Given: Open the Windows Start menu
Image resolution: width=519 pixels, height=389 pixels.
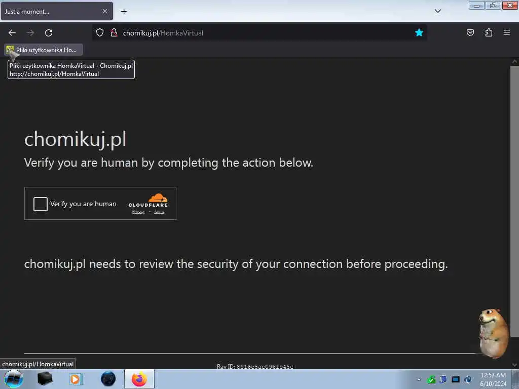Looking at the screenshot, I should point(14,379).
